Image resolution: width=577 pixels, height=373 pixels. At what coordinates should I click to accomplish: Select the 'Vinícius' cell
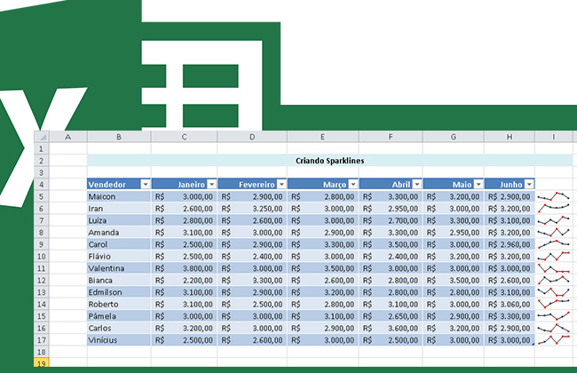tap(119, 340)
